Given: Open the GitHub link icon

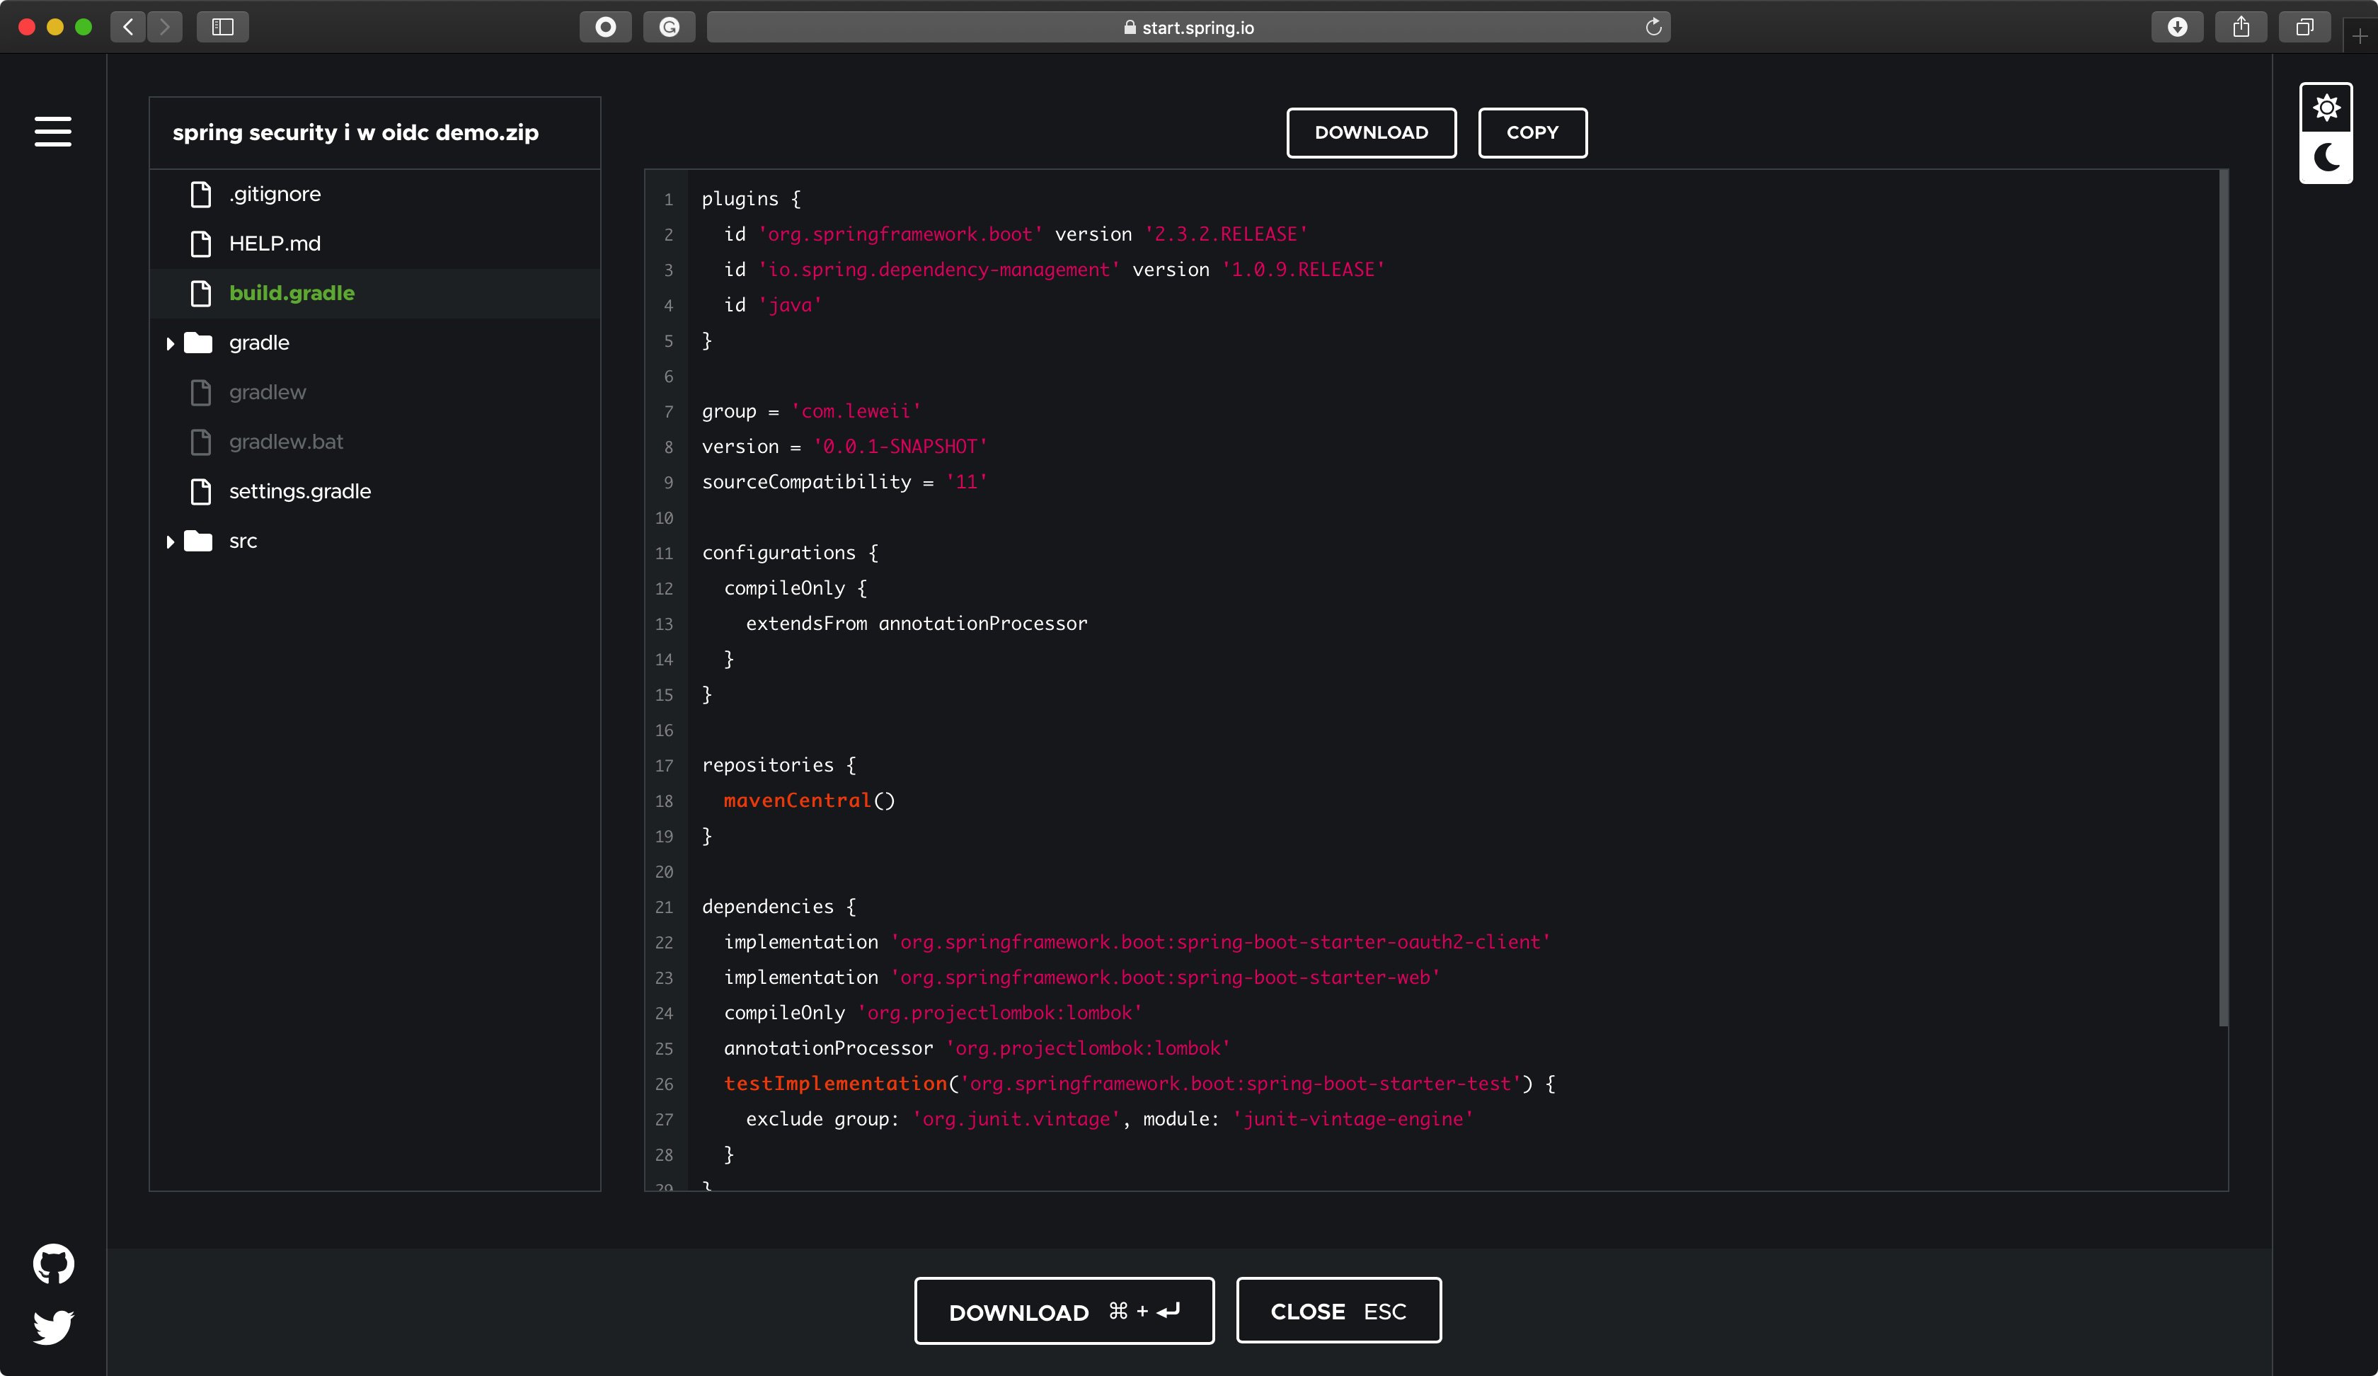Looking at the screenshot, I should pyautogui.click(x=54, y=1263).
